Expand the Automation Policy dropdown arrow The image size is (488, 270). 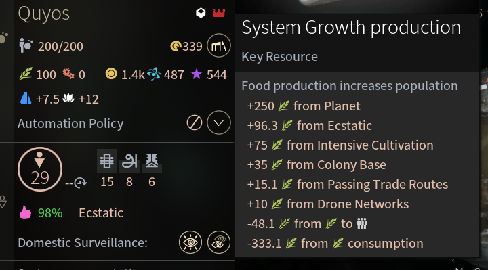[x=219, y=122]
